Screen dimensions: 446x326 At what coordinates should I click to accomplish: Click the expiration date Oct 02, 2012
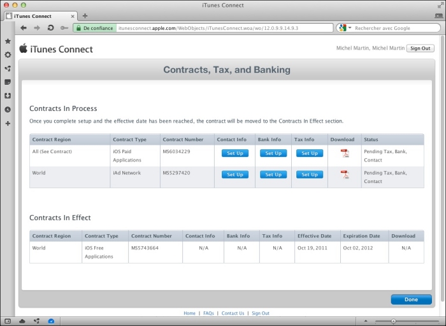coord(358,248)
